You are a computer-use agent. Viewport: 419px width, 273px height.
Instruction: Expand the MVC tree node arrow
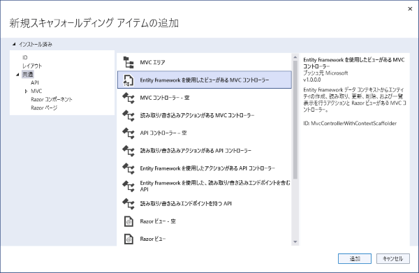pos(26,91)
